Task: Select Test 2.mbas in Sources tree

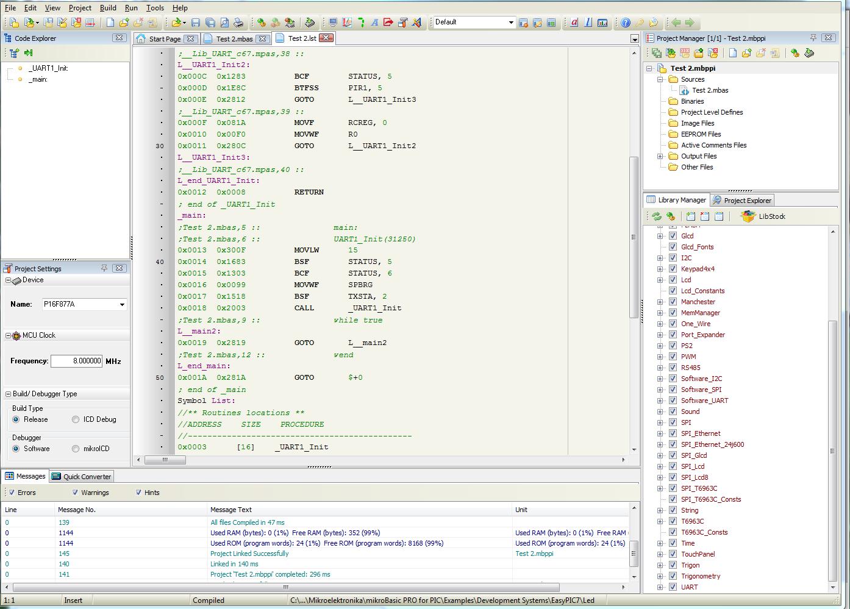Action: pyautogui.click(x=710, y=90)
